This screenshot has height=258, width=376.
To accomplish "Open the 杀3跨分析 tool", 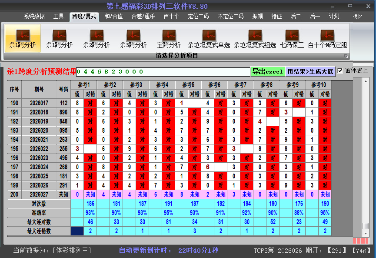I will (133, 38).
